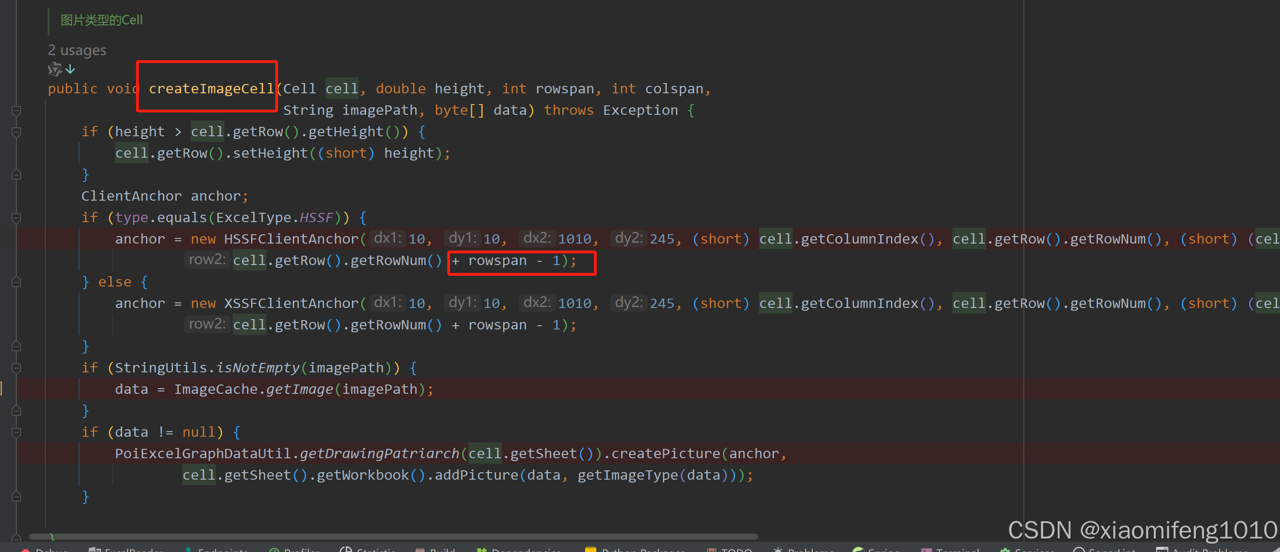Click the teal down-arrow gutter icon above method
This screenshot has height=552, width=1280.
[x=71, y=69]
